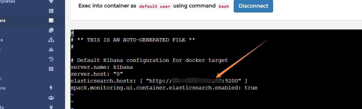The image size is (362, 109).
Task: Click the App Templates menu text
Action: tap(7, 2)
